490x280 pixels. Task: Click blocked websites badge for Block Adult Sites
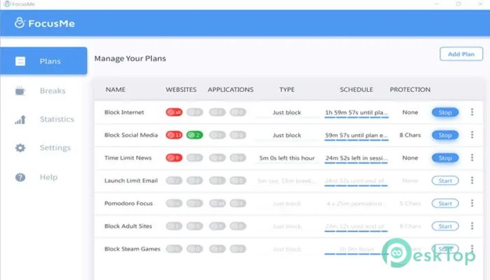tap(174, 226)
